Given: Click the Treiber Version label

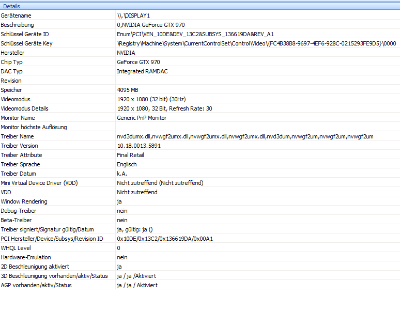Looking at the screenshot, I should [19, 146].
